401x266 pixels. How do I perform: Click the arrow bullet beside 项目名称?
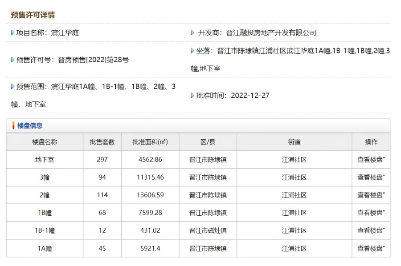click(13, 32)
